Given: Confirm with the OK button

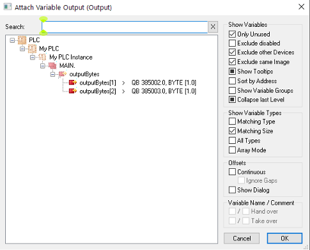Looking at the screenshot, I should pyautogui.click(x=284, y=238).
